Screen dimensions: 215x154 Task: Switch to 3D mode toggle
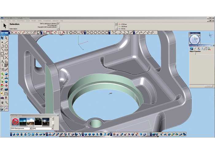coord(6,34)
